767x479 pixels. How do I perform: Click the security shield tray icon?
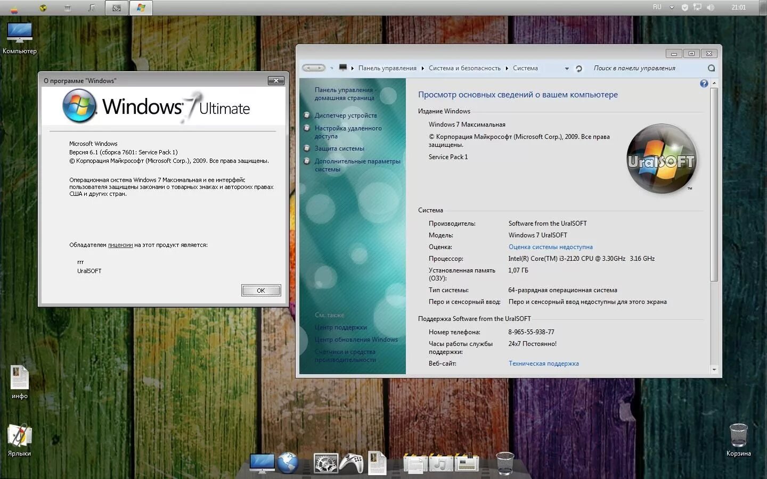(685, 7)
